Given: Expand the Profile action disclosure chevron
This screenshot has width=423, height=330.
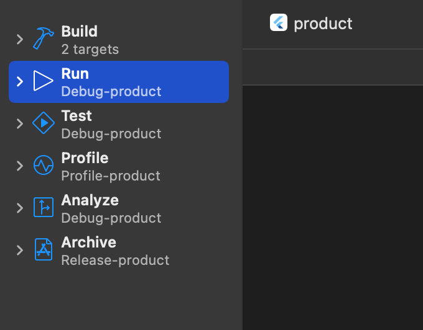Looking at the screenshot, I should point(20,166).
